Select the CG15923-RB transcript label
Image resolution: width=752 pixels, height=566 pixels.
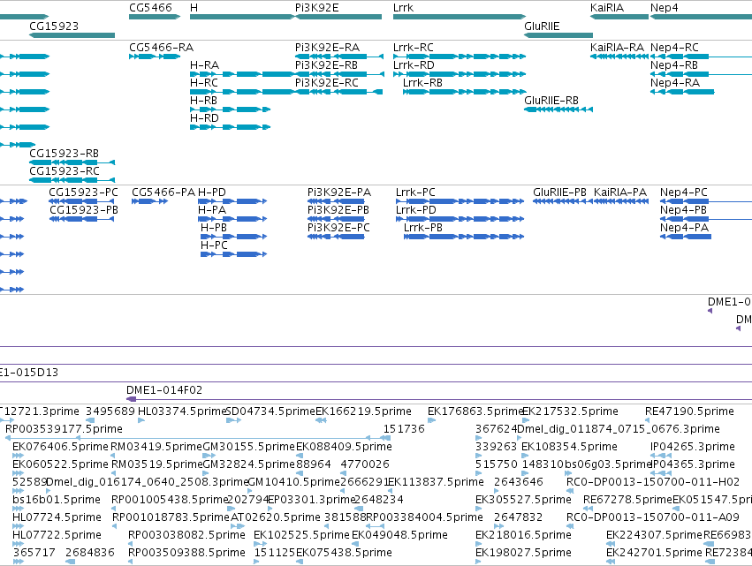[x=64, y=154]
